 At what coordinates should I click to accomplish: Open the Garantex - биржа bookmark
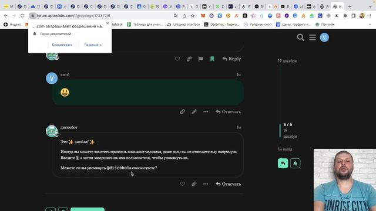point(222,25)
